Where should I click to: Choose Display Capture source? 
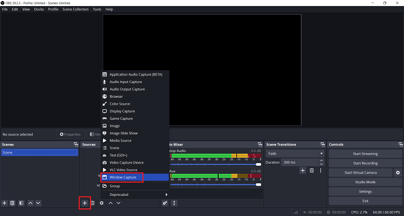click(135, 111)
